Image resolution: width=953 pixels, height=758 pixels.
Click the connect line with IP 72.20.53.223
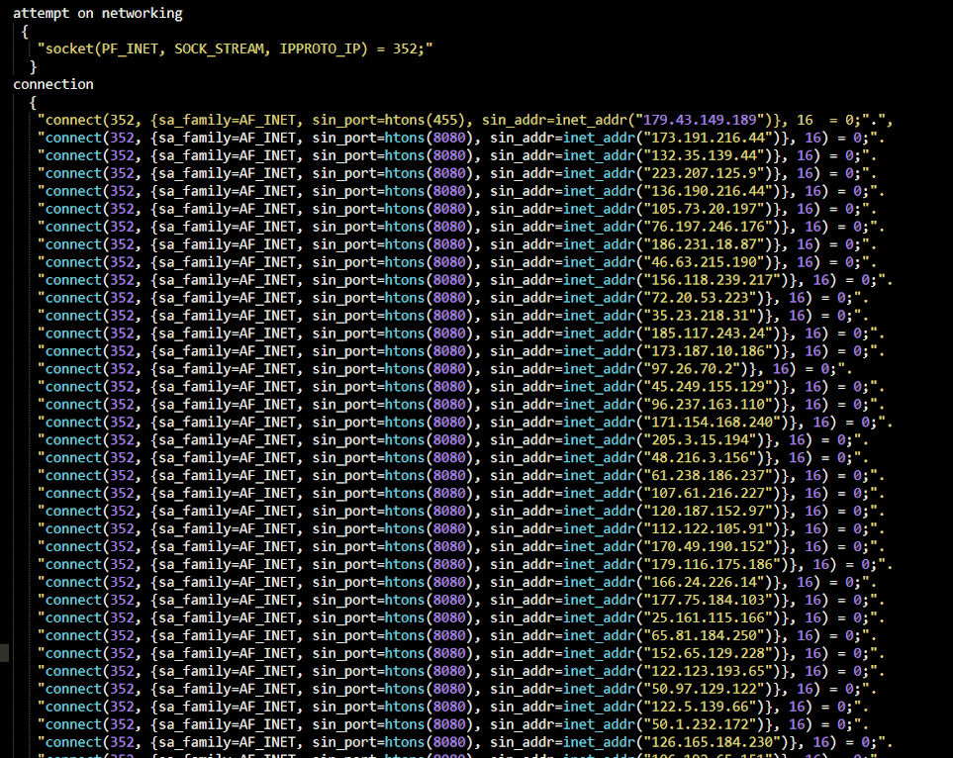click(x=453, y=298)
